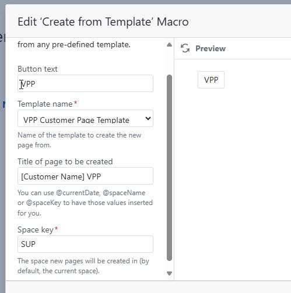Open the VPP Customer Page Template selector
Viewport: 291px width, 293px height.
[85, 118]
